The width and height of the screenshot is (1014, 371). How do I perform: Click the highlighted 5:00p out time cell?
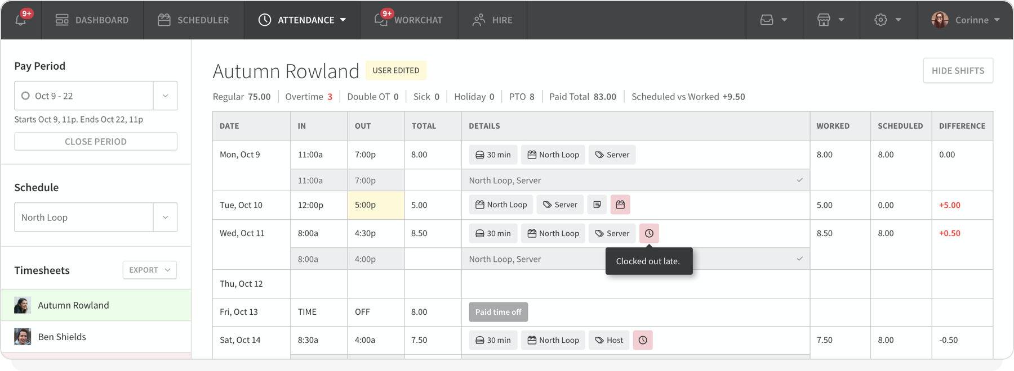tap(376, 205)
